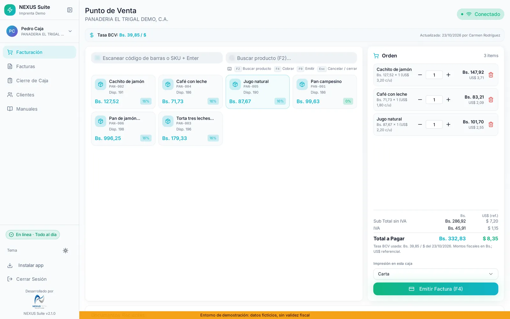This screenshot has width=510, height=319.
Task: Edit Jugo natural quantity field
Action: pyautogui.click(x=434, y=124)
